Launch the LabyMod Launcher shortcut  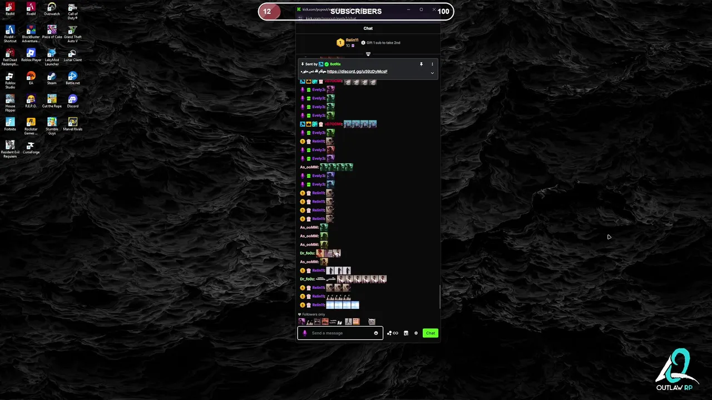(52, 57)
